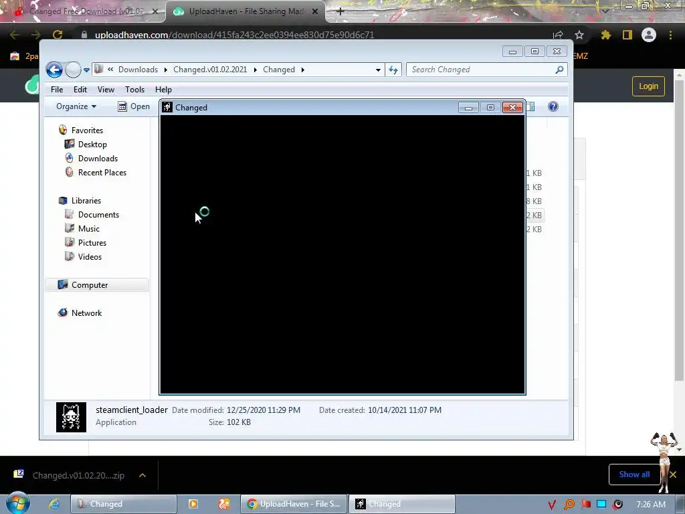The image size is (685, 514).
Task: Refresh the Explorer folder view
Action: point(393,70)
